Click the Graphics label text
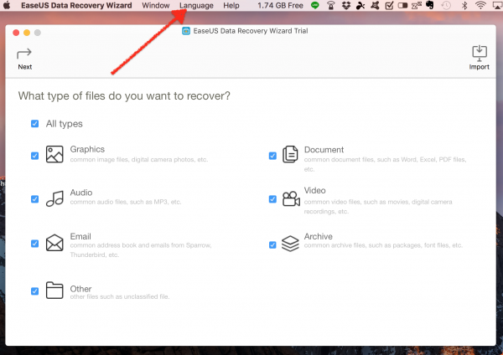This screenshot has height=355, width=503. point(87,149)
